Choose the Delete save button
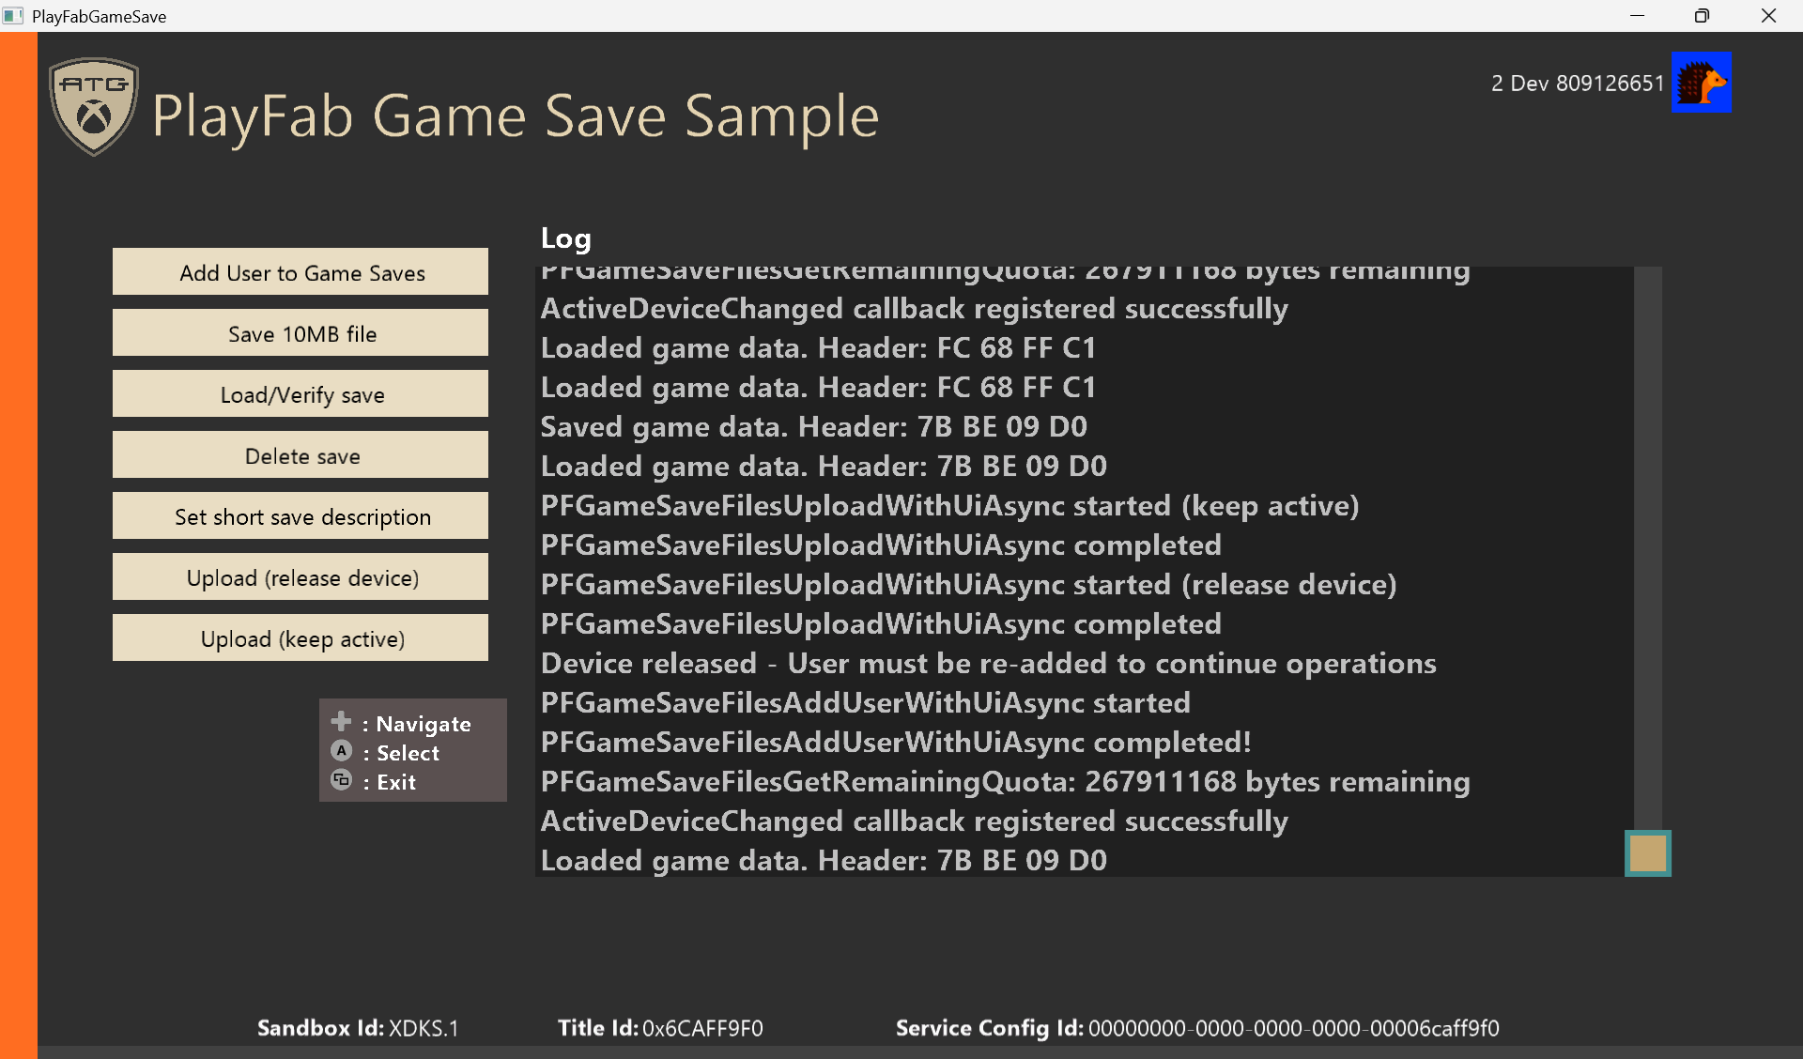 [300, 455]
